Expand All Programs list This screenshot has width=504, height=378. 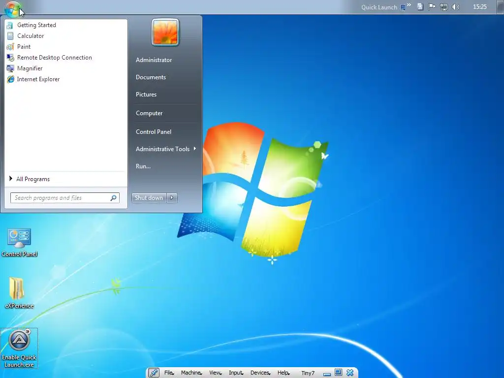click(66, 179)
